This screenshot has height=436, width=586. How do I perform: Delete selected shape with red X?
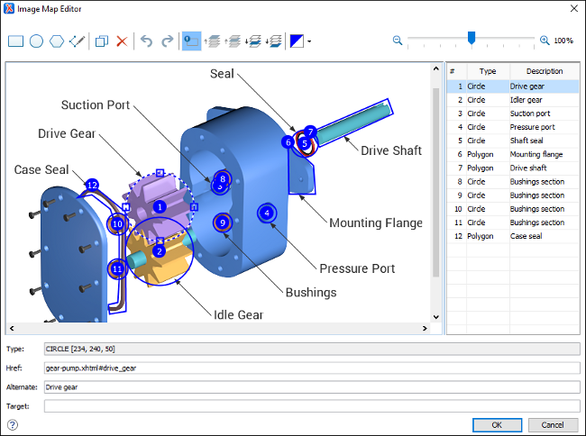(x=122, y=41)
